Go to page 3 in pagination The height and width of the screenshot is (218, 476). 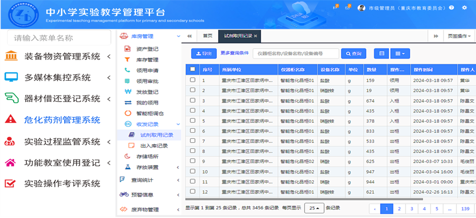pos(411,208)
